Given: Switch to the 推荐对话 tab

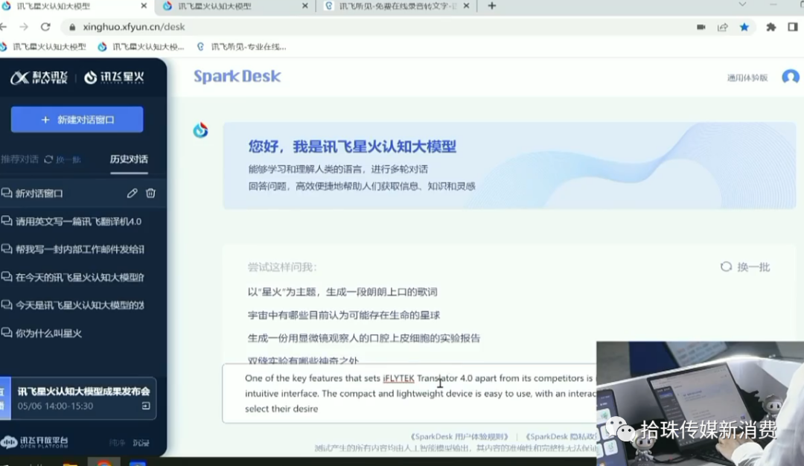Looking at the screenshot, I should 20,159.
